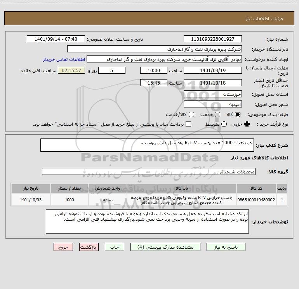This screenshot has height=289, width=299.
Task: Tick the Islamic treasury payment checkbox
Action: pos(188,124)
